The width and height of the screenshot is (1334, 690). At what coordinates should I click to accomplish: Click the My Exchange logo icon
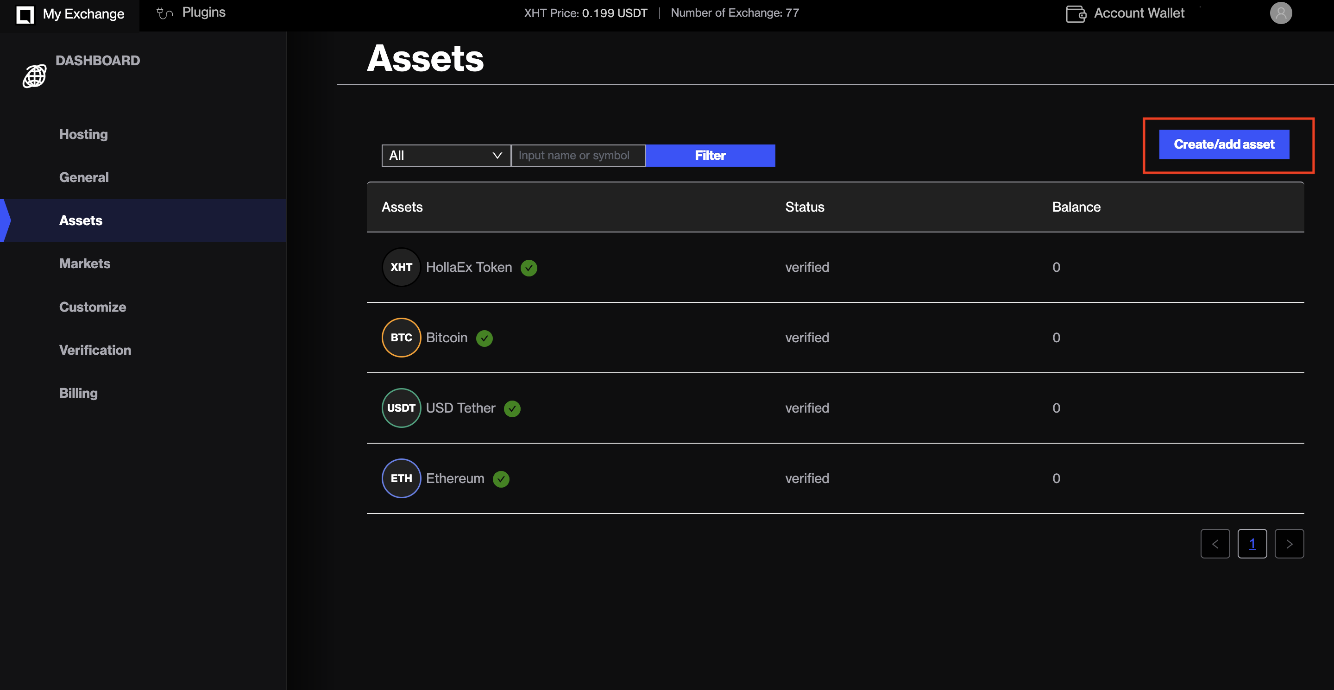25,14
